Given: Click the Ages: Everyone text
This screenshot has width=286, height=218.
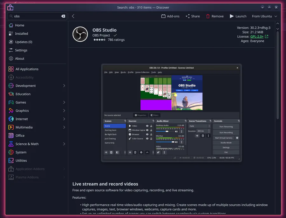Looking at the screenshot, I should pyautogui.click(x=252, y=41).
